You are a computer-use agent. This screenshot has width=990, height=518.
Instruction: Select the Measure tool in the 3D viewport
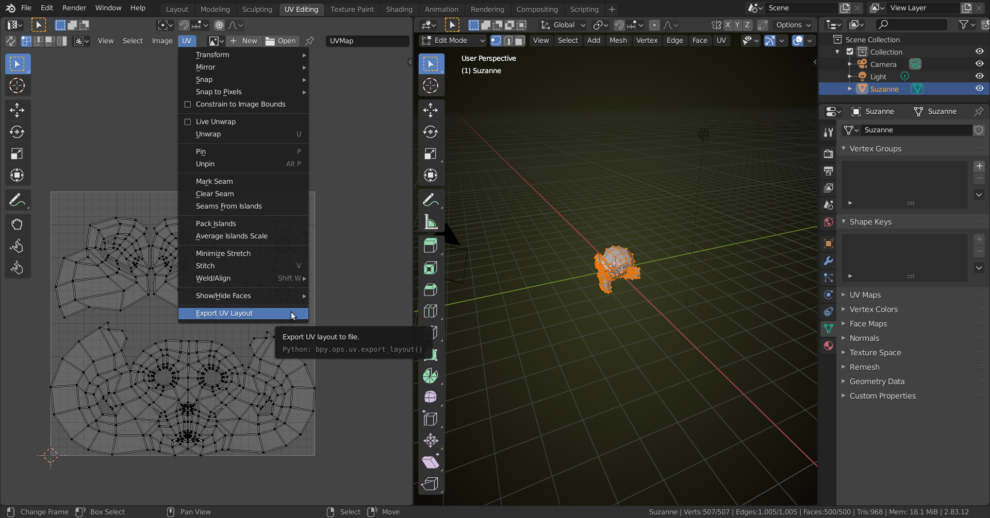pos(431,222)
